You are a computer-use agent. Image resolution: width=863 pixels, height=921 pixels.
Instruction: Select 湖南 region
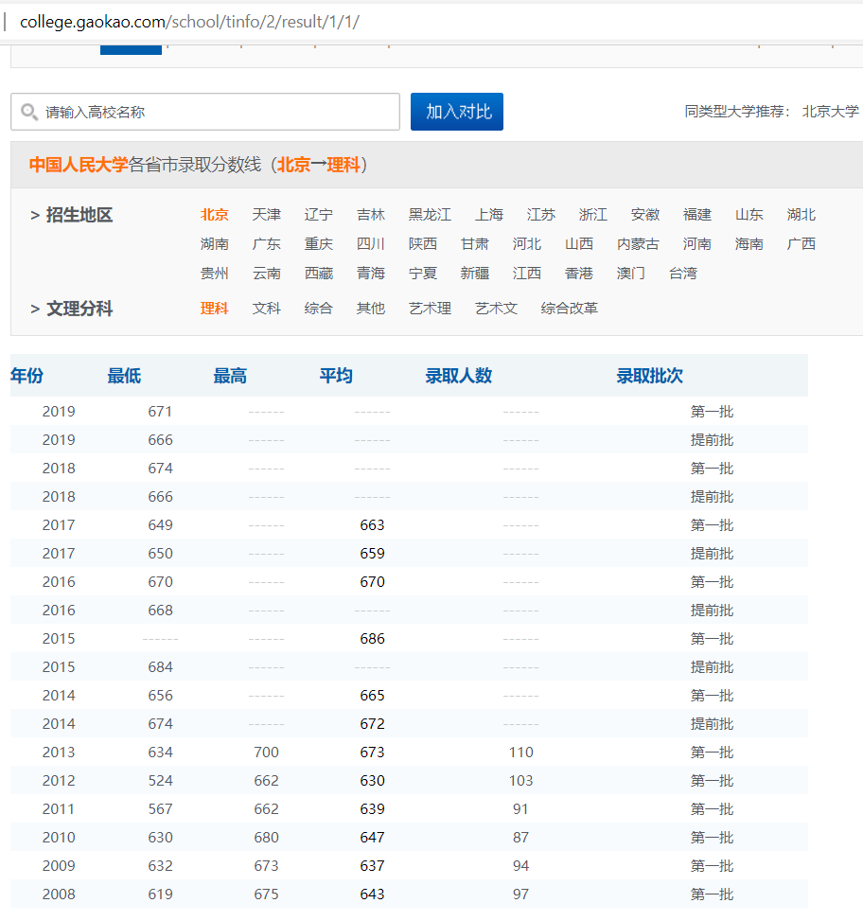tap(214, 244)
